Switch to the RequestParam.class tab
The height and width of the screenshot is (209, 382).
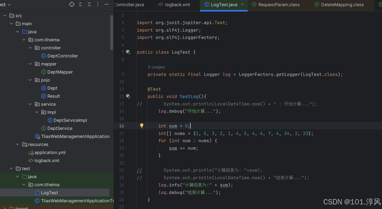276,5
